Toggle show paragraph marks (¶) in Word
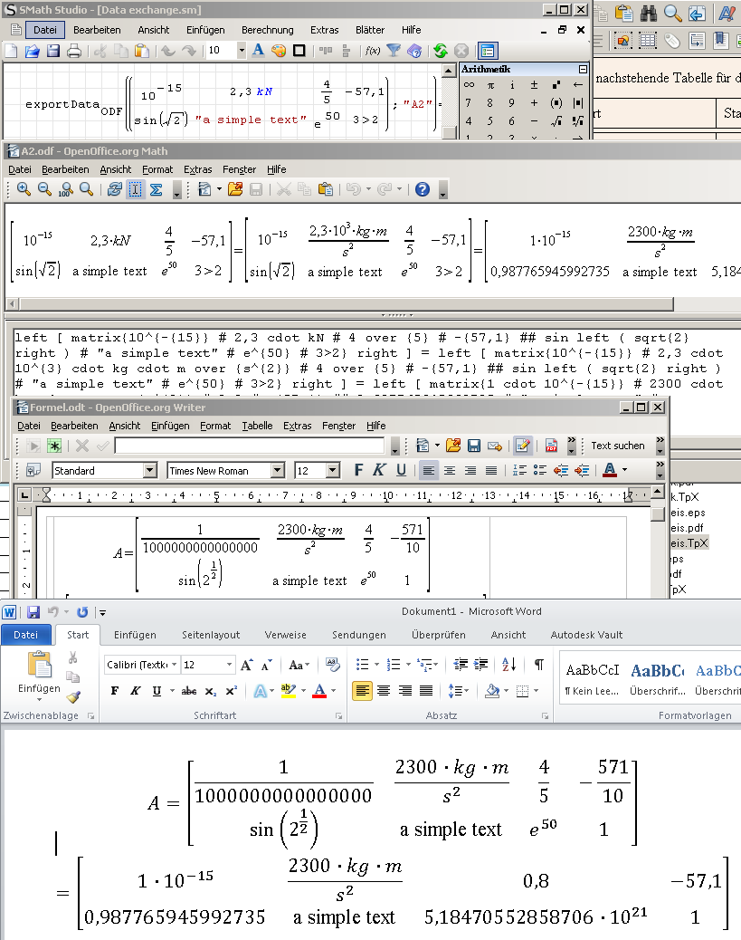741x940 pixels. coord(539,665)
